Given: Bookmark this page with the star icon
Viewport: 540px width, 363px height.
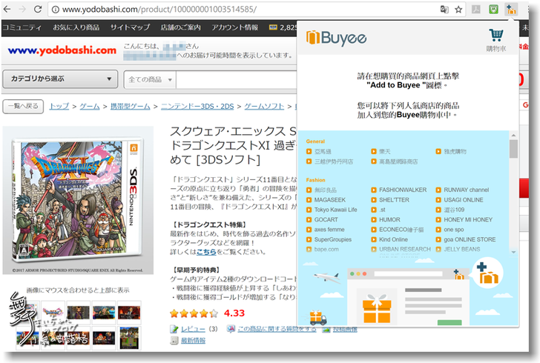Looking at the screenshot, I should pyautogui.click(x=459, y=10).
